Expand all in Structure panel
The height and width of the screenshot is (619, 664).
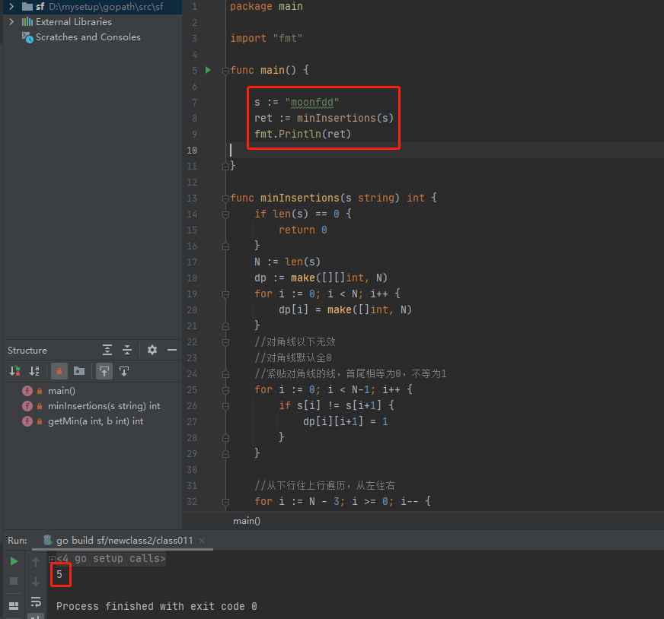pos(107,350)
